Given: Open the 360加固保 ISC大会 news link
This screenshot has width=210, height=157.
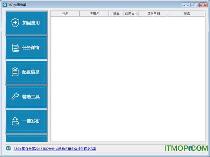Looking at the screenshot, I should tap(55, 149).
